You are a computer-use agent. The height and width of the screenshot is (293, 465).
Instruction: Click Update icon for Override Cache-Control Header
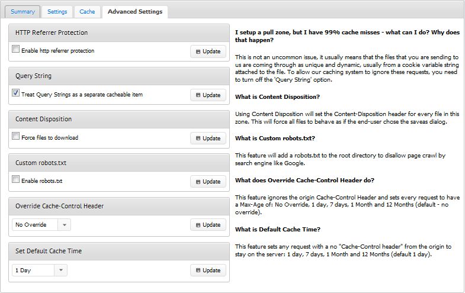click(198, 225)
